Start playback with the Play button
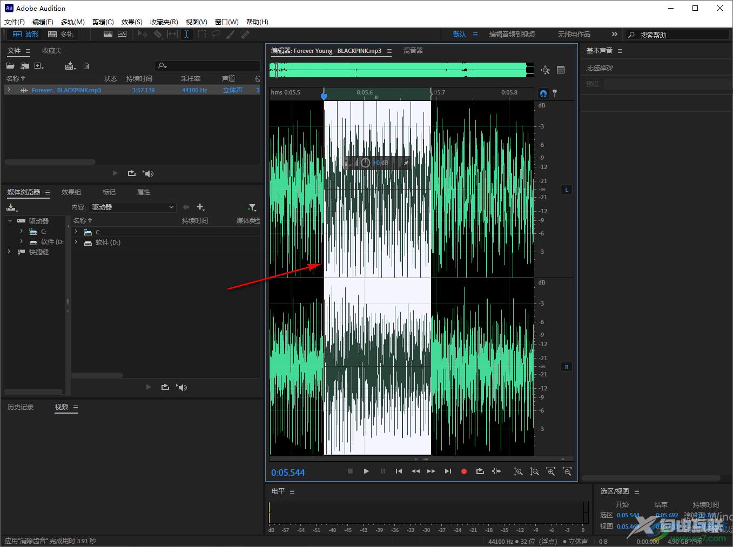This screenshot has height=547, width=733. pos(366,471)
